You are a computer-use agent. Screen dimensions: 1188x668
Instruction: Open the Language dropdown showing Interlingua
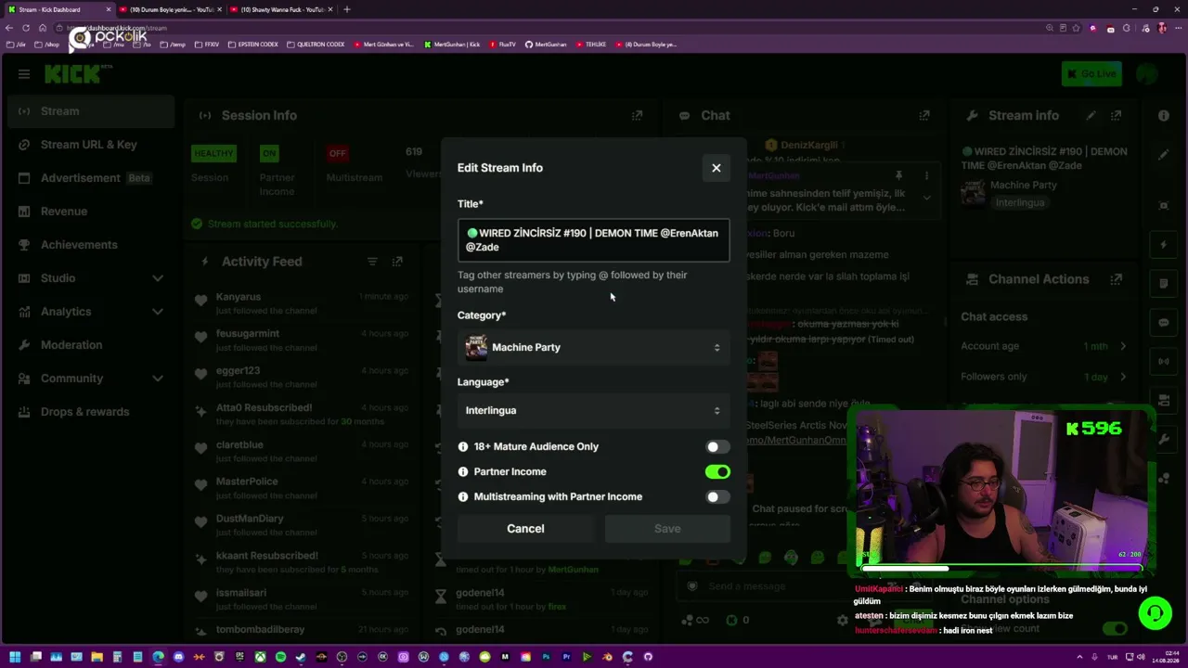point(593,410)
